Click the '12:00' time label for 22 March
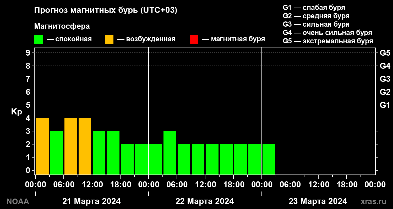The height and width of the screenshot is (209, 393). tap(205, 184)
